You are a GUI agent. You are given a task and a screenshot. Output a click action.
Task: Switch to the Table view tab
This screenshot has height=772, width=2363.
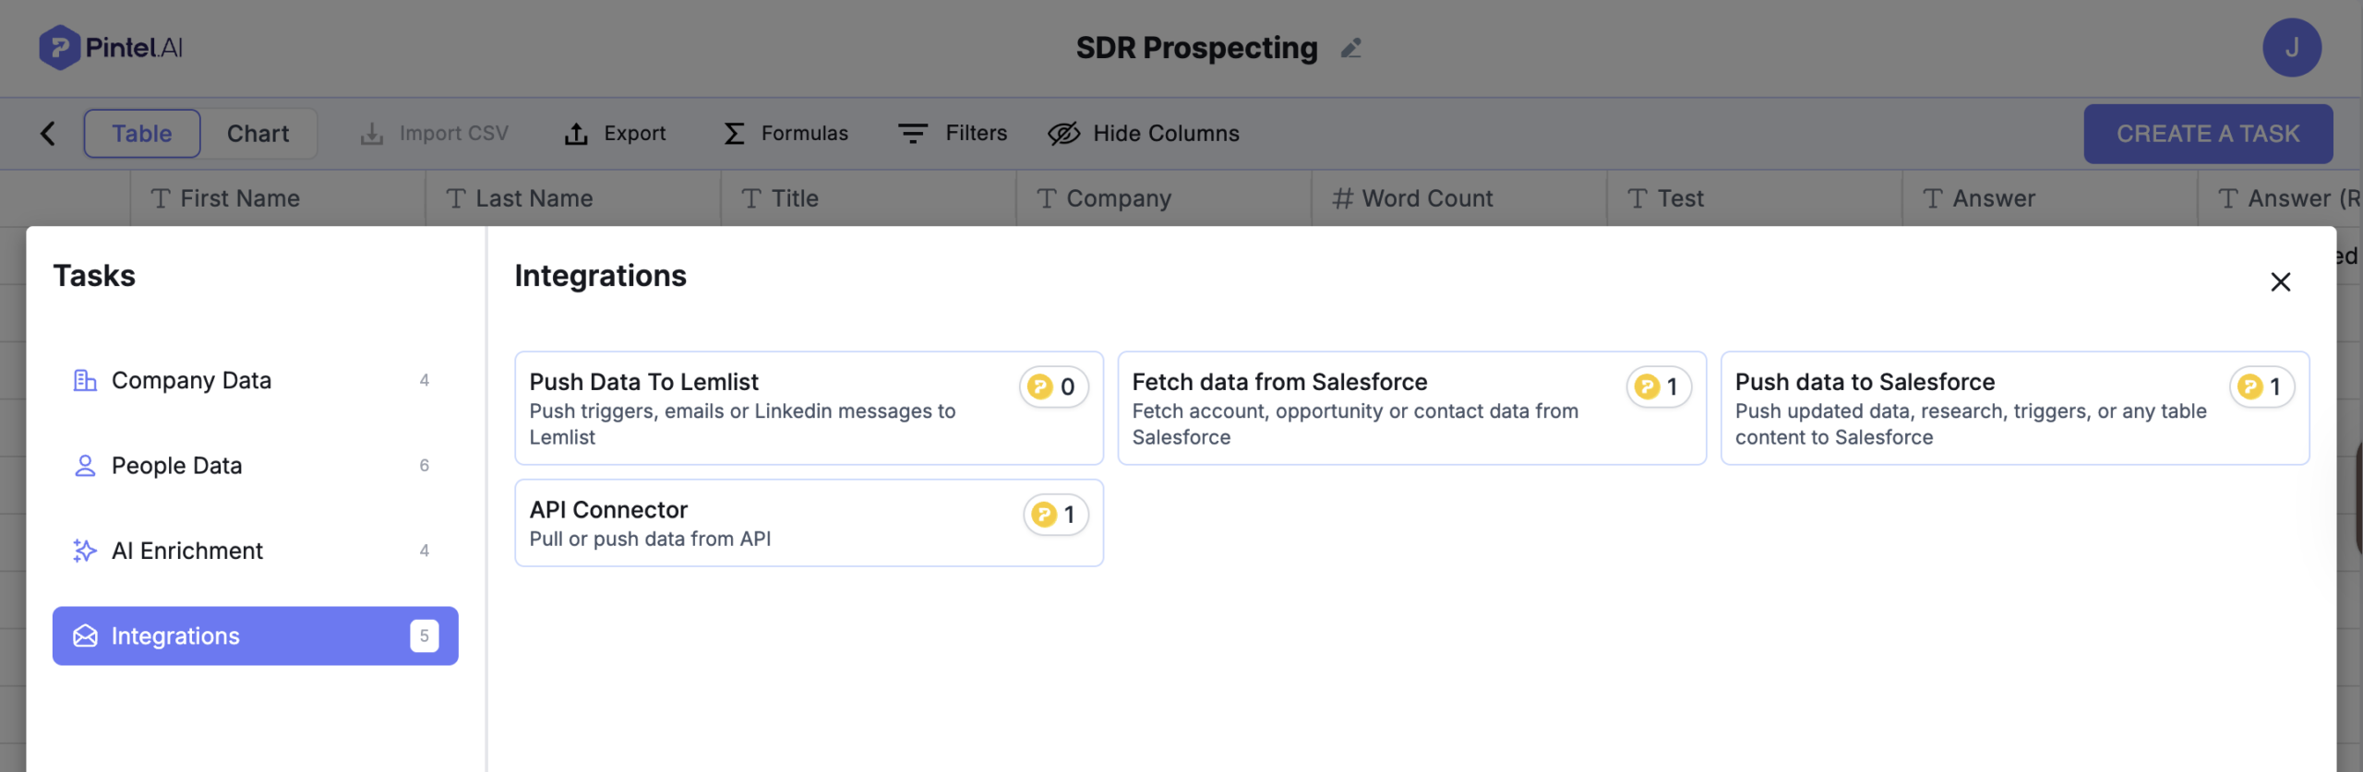click(x=142, y=134)
